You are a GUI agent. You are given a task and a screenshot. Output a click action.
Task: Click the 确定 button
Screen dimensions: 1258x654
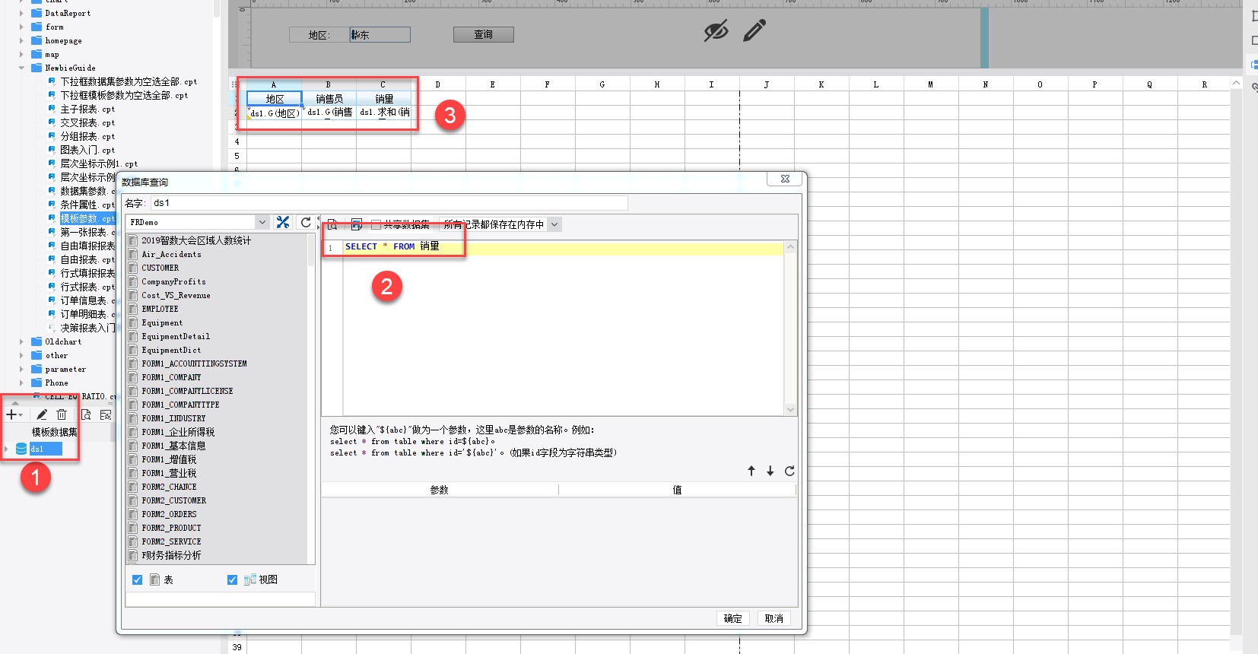pos(733,618)
